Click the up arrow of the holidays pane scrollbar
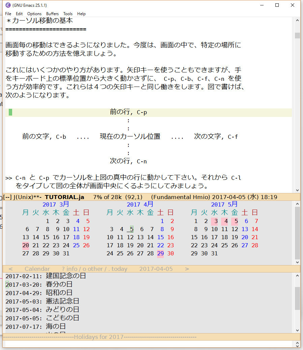 [x=297, y=276]
